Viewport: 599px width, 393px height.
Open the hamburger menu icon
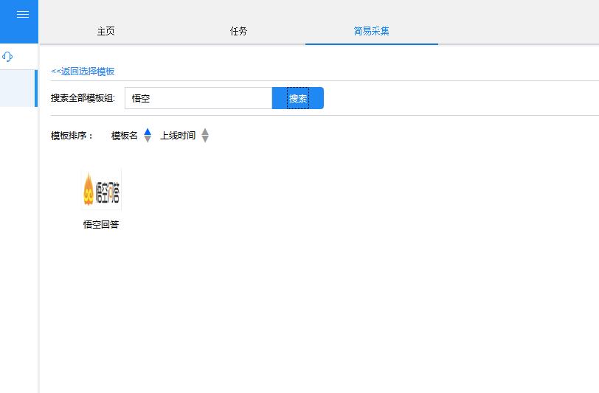(23, 15)
